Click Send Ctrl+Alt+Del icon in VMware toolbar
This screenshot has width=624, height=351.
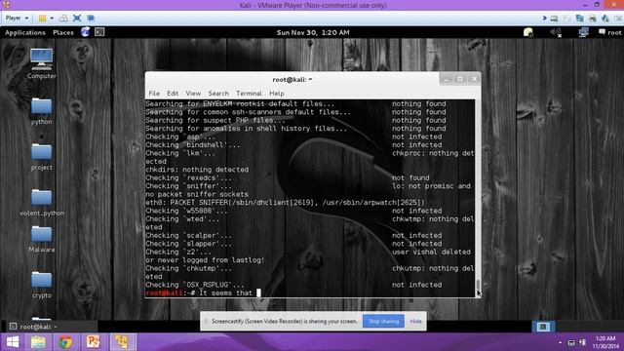click(63, 18)
